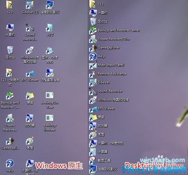Open the 入门 shortcut icon
188x175 pixels.
tap(50, 28)
